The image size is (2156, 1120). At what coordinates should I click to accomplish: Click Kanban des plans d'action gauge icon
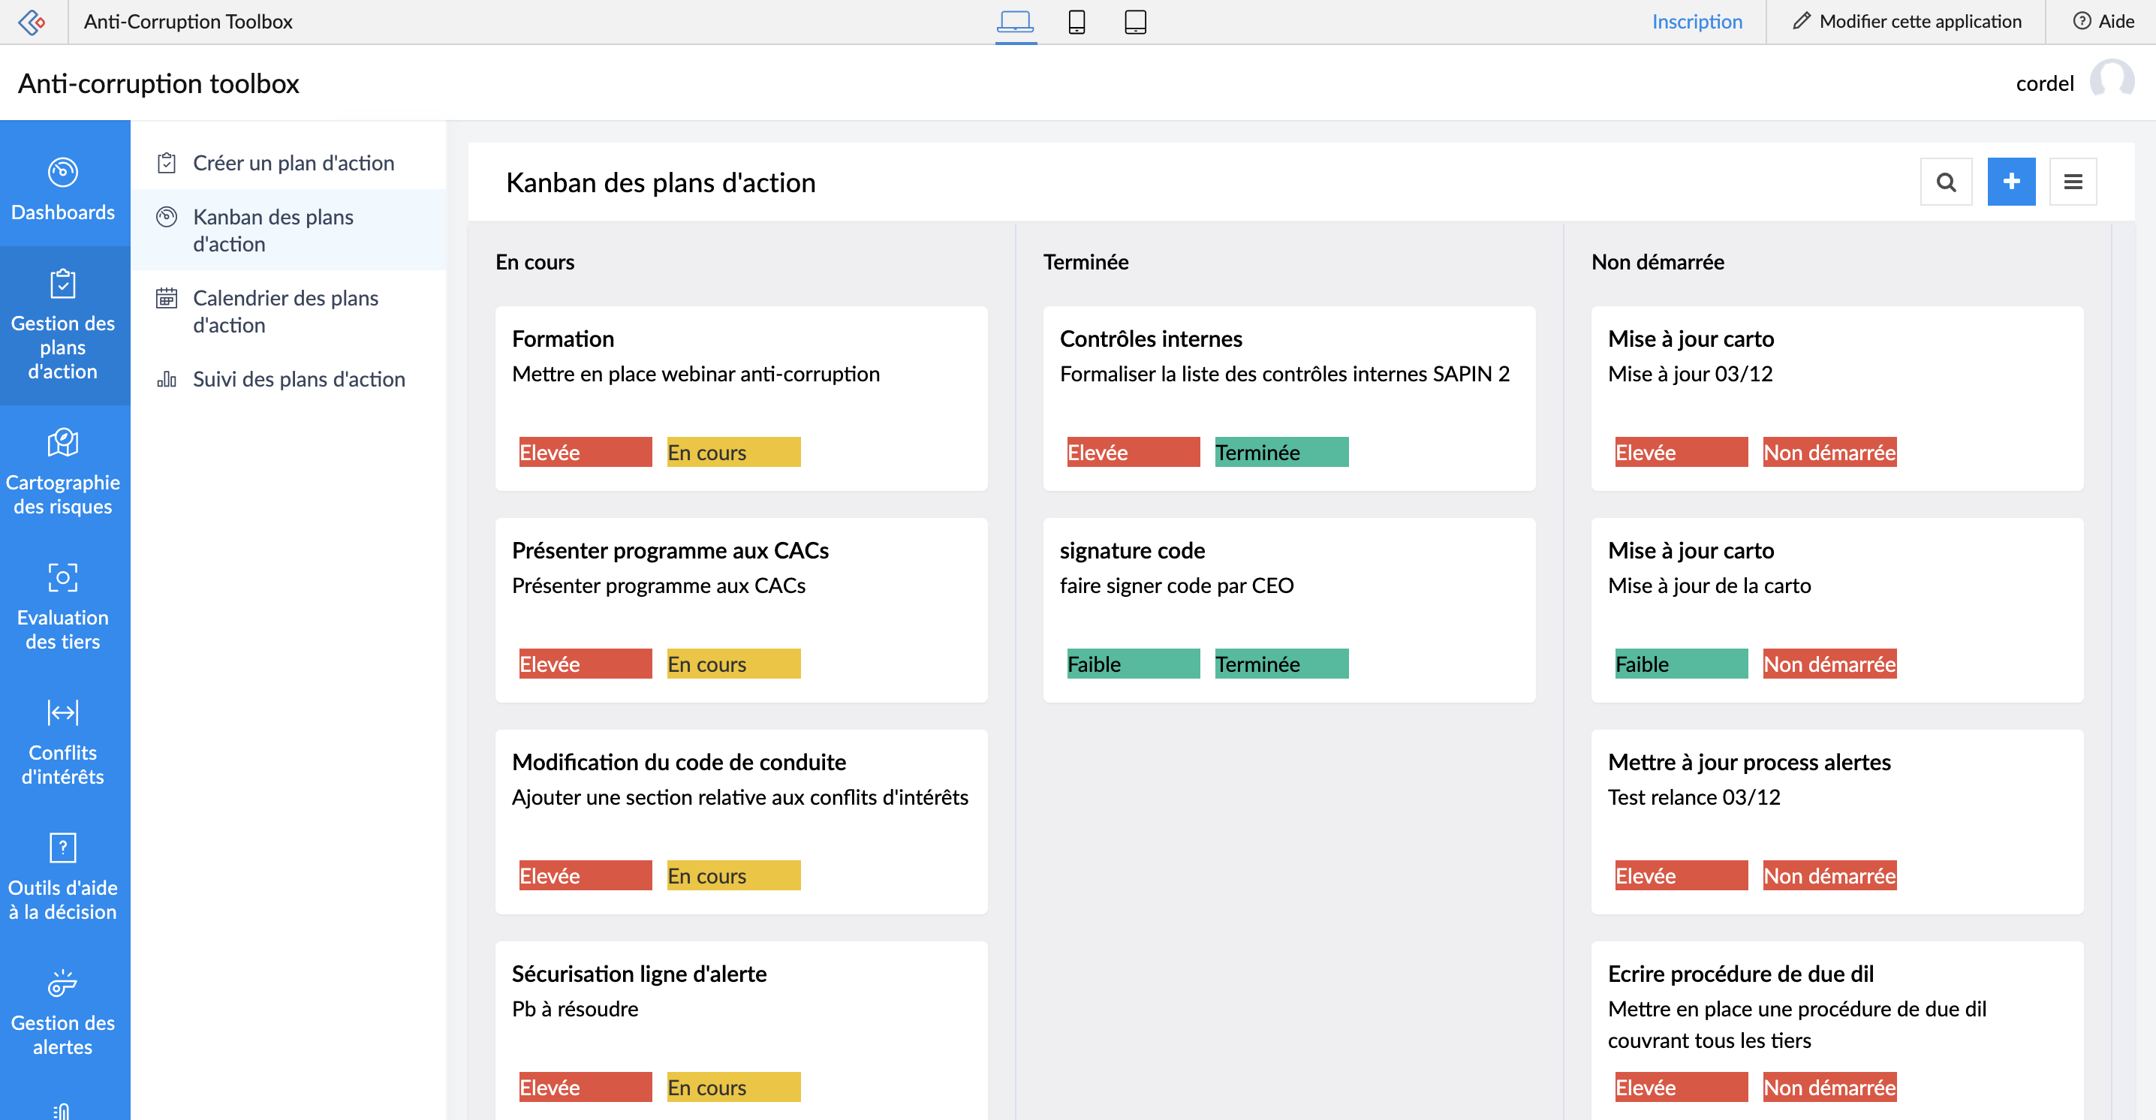coord(167,218)
